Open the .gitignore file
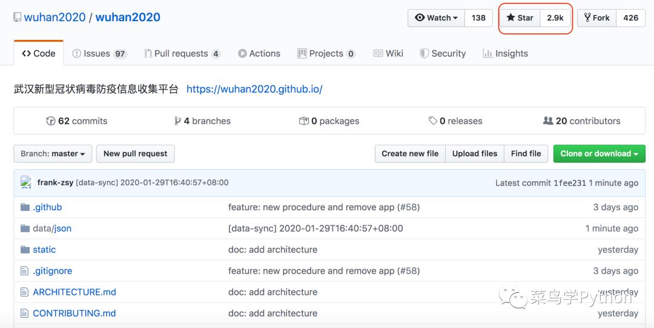 pyautogui.click(x=53, y=271)
